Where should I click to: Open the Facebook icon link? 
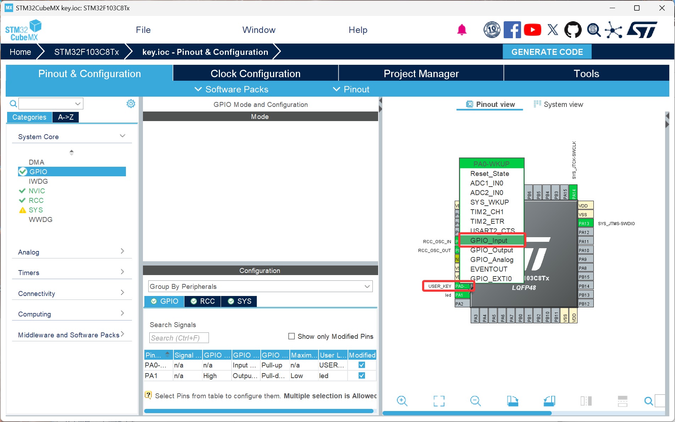[512, 30]
